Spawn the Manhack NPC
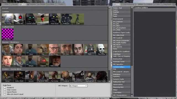The image size is (177, 99). click(43, 19)
